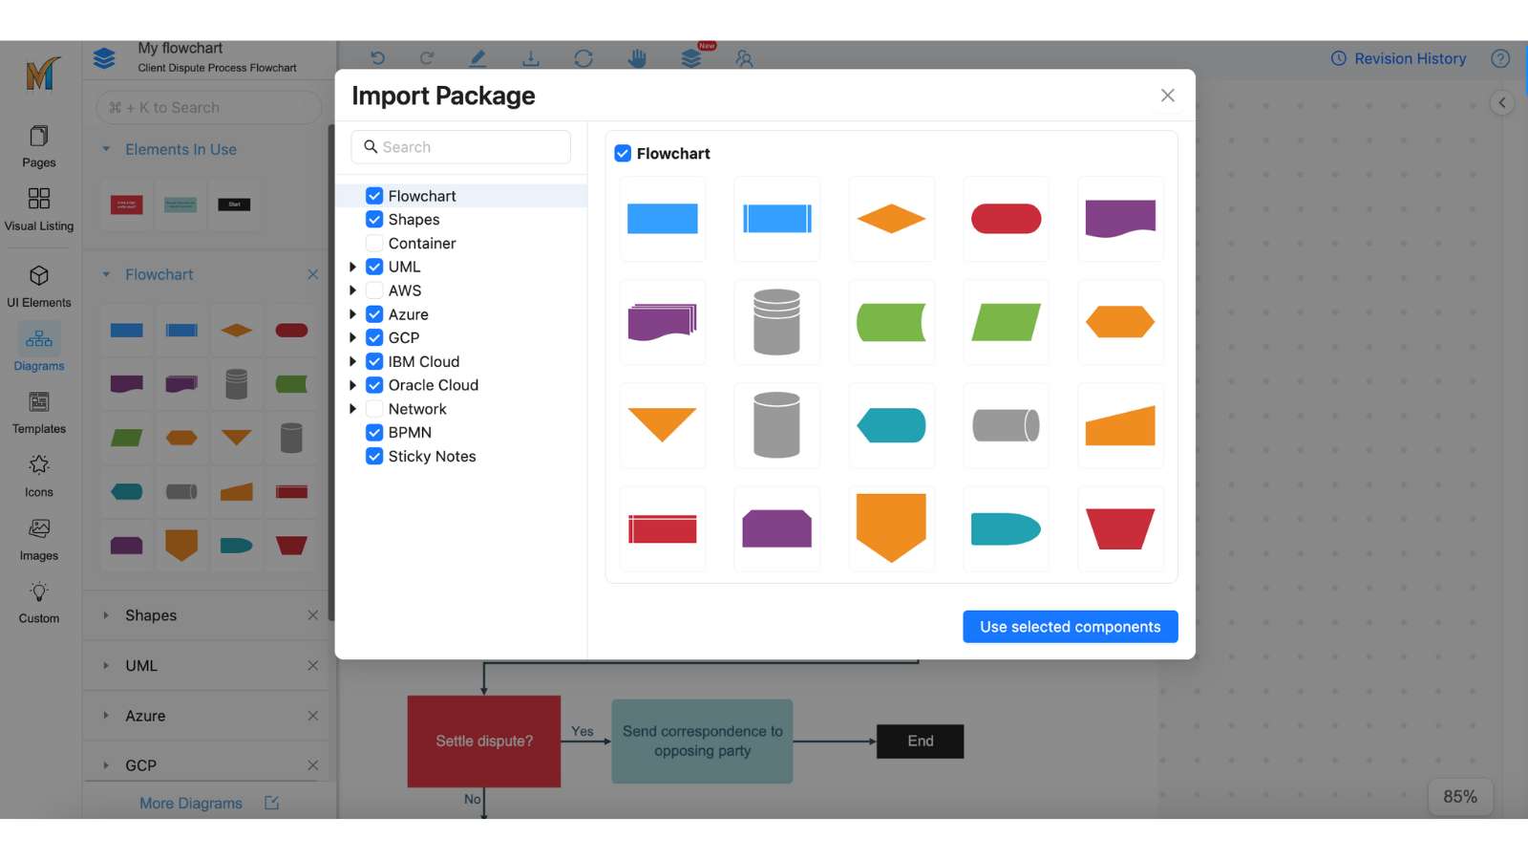1528x860 pixels.
Task: Collapse the Elements In Use section
Action: [x=106, y=149]
